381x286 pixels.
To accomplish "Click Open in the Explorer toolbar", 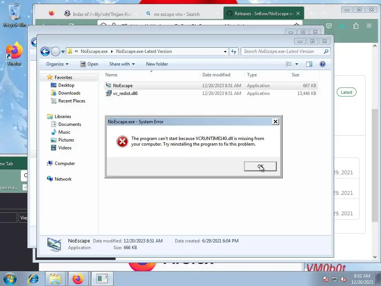I will click(89, 64).
